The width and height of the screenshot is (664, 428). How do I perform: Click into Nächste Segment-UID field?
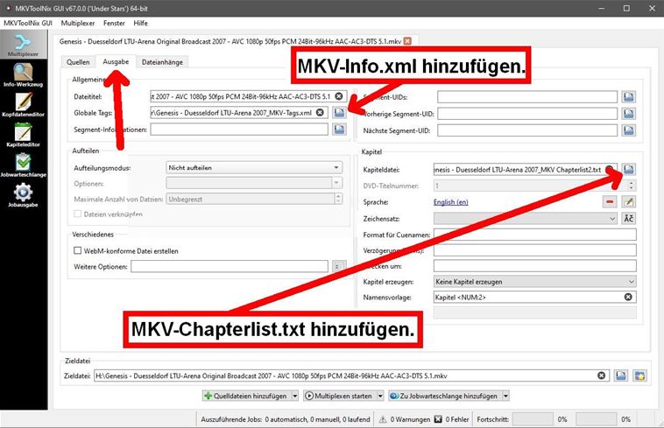click(x=527, y=130)
